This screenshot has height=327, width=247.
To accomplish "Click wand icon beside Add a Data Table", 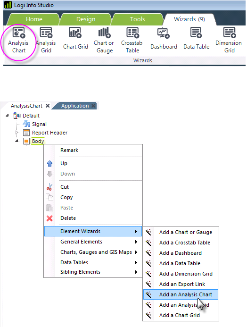I will [148, 263].
